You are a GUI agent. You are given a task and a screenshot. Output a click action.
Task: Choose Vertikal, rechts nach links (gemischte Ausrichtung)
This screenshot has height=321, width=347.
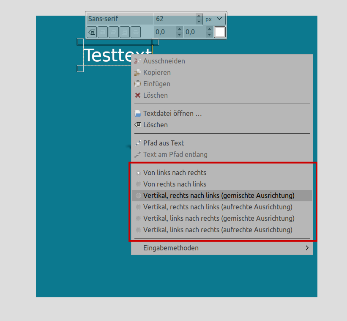(222, 195)
